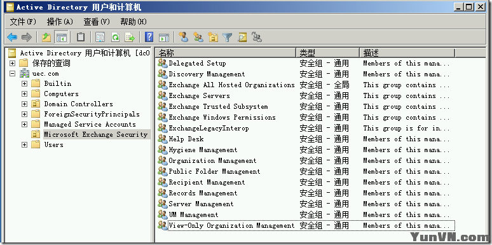492x245 pixels.
Task: Close the Active Directory window
Action: point(480,6)
